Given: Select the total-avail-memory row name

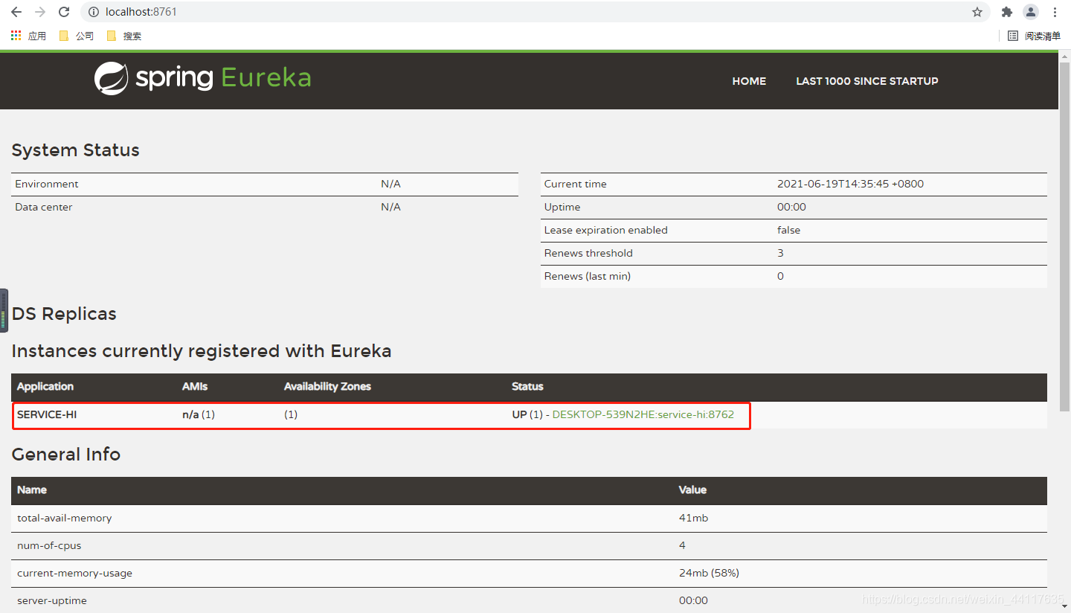Looking at the screenshot, I should pos(65,518).
